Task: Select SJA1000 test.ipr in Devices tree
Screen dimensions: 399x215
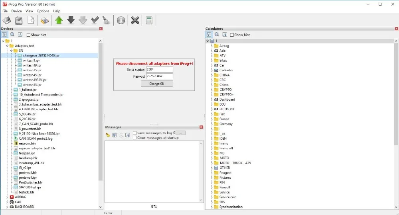Action: click(x=30, y=188)
